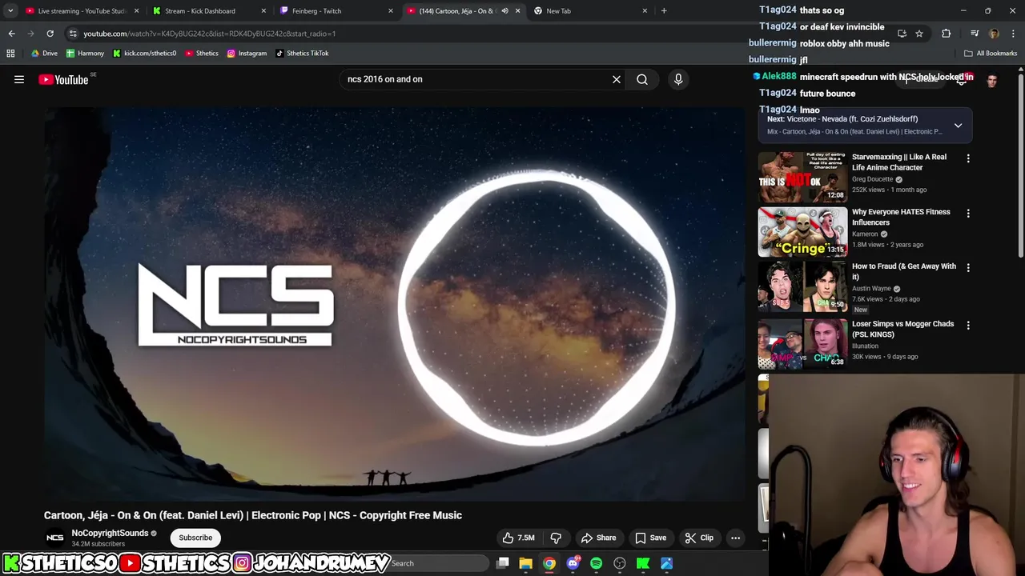Open the Kick app from the taskbar
This screenshot has width=1025, height=576.
point(643,563)
